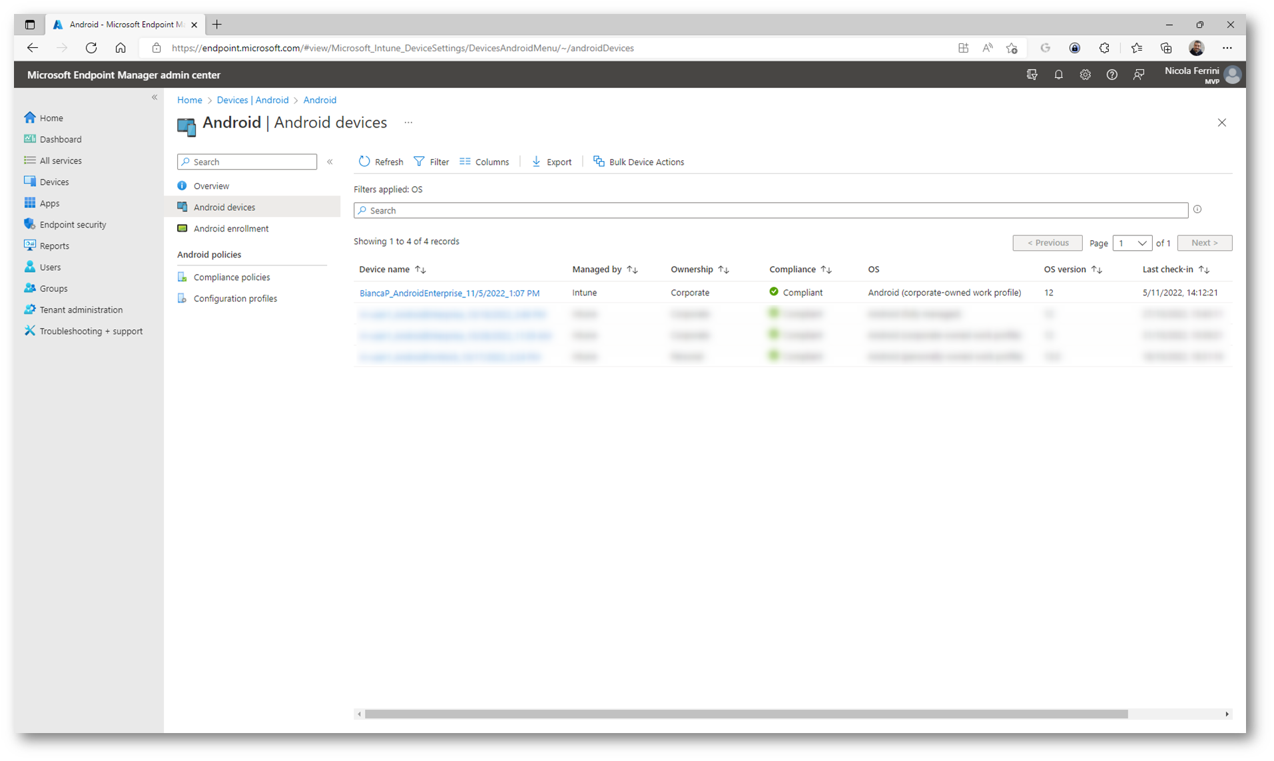Click the search info icon
Viewport: 1274px width, 761px height.
click(x=1197, y=210)
